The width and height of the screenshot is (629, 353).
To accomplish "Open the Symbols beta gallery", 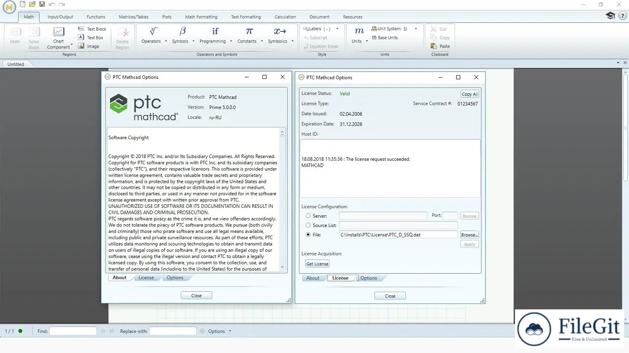I will (x=182, y=31).
